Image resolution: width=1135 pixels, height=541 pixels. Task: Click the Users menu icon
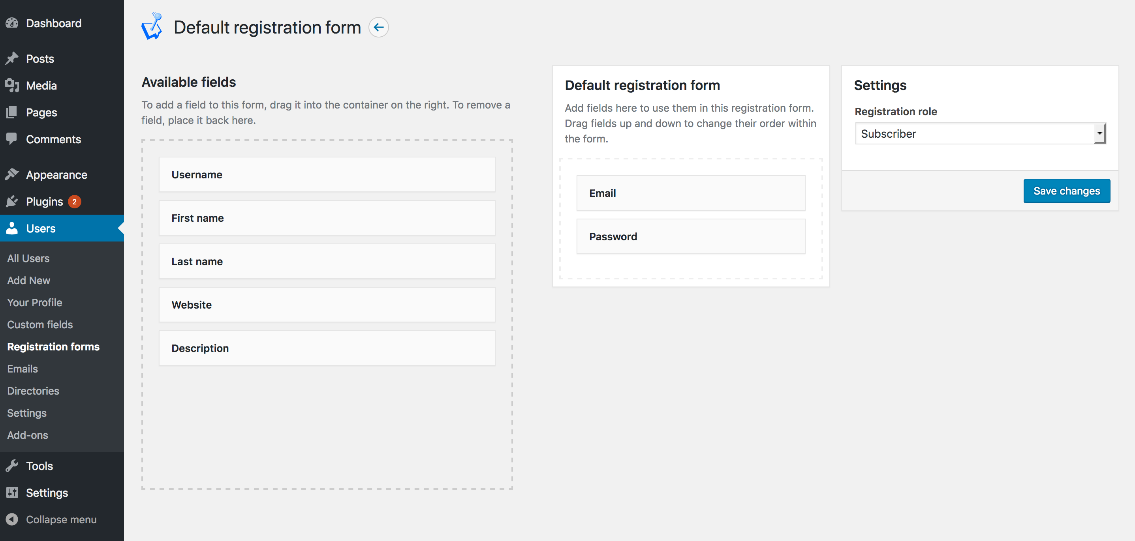click(13, 228)
